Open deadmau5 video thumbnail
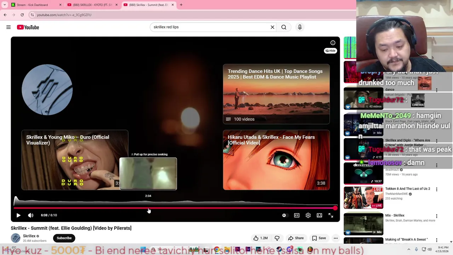The width and height of the screenshot is (453, 255). pos(363,173)
